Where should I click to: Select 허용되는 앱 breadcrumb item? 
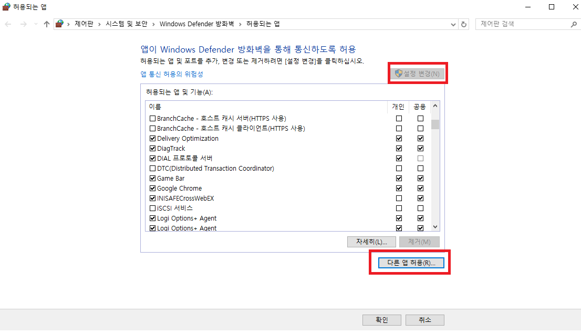click(263, 24)
